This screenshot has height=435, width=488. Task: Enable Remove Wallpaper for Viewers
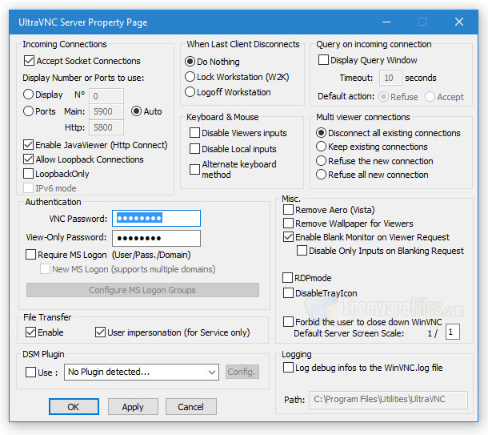[289, 224]
